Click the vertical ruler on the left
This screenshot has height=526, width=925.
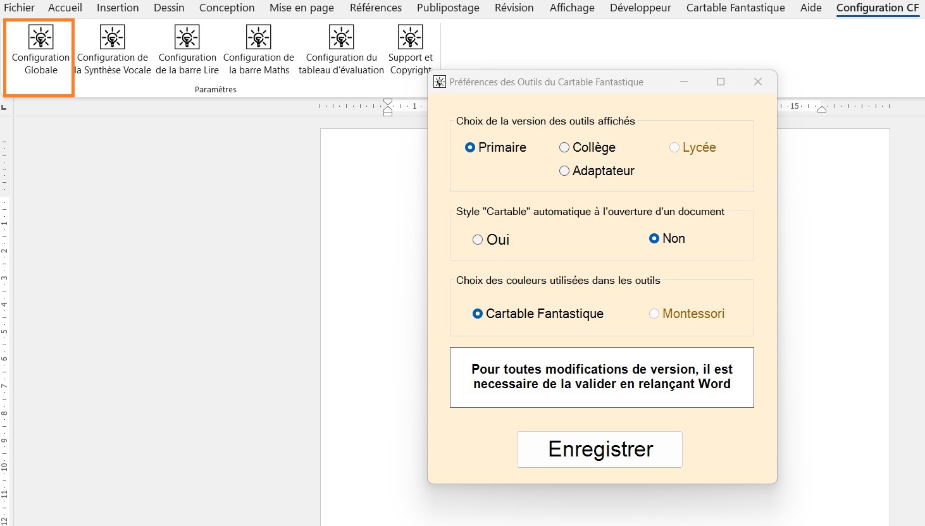[4, 322]
